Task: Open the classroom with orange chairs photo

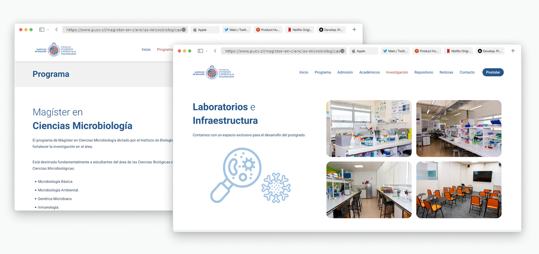Action: [x=459, y=190]
